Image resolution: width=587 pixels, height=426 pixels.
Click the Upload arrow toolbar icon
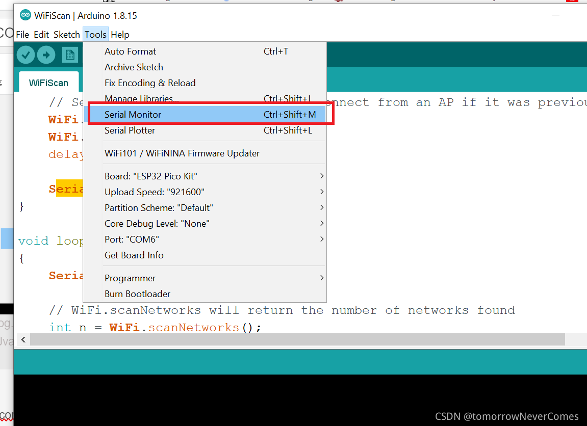(46, 55)
